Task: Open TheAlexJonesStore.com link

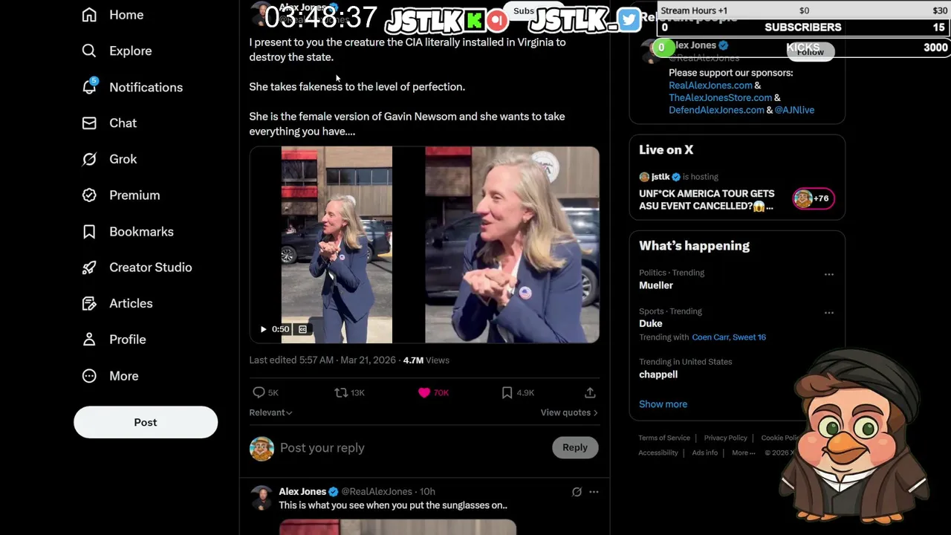Action: pos(720,97)
